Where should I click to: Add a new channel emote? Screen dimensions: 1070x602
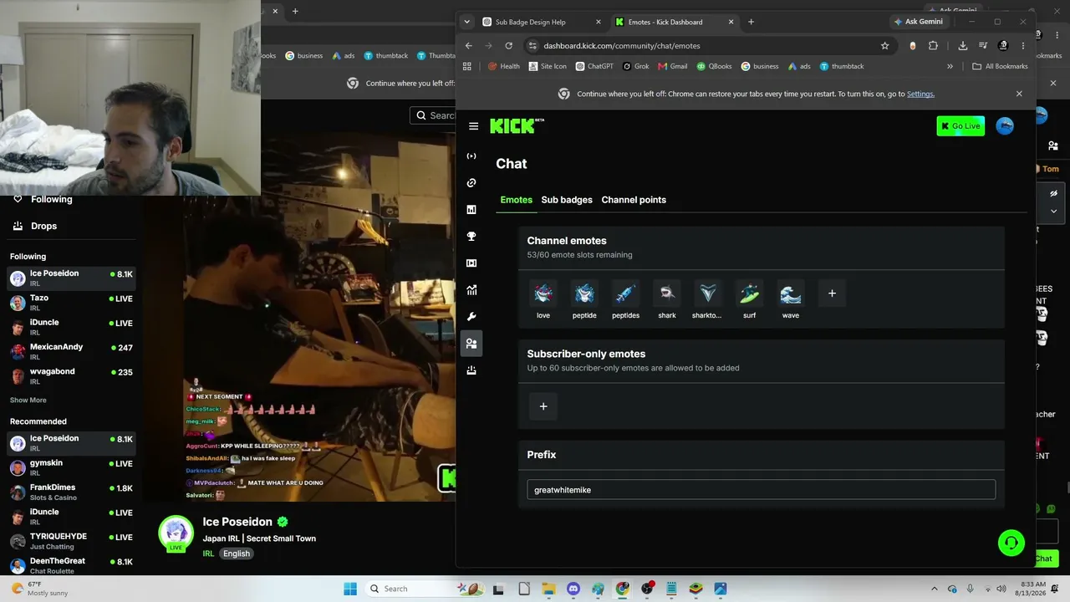click(x=832, y=293)
